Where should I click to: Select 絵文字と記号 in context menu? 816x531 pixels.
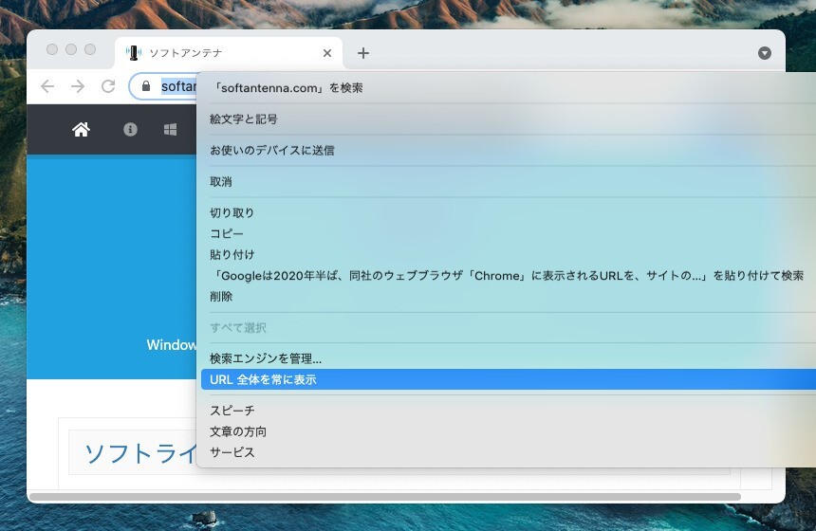tap(244, 119)
